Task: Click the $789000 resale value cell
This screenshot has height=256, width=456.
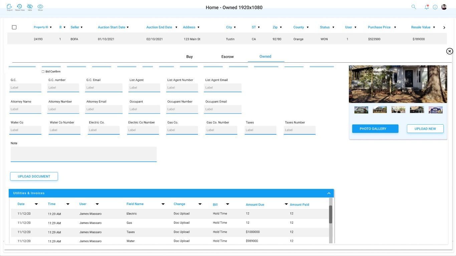Action: tap(419, 39)
